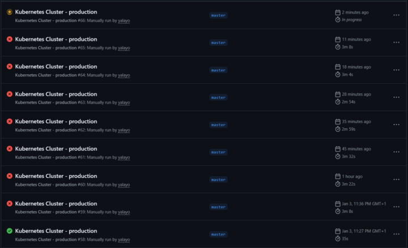Open the three-dot options menu for run #63

coord(396,97)
